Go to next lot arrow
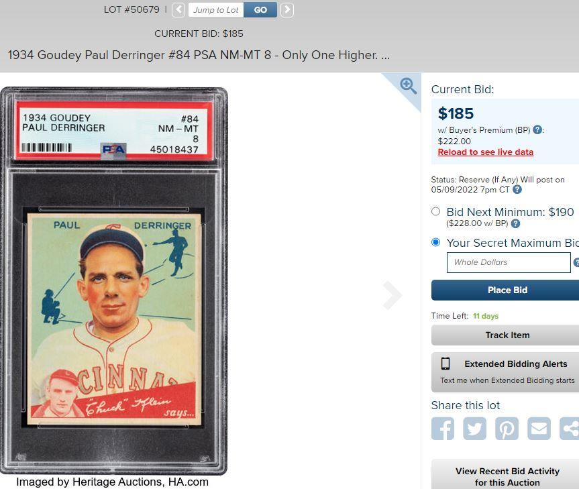Viewport: 579px width, 489px height. pos(287,9)
